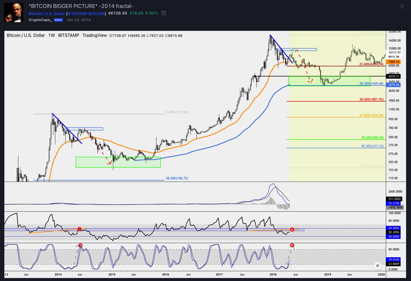
Task: Click the 38.20%(3169.44) Fibonacci label
Action: [x=371, y=84]
